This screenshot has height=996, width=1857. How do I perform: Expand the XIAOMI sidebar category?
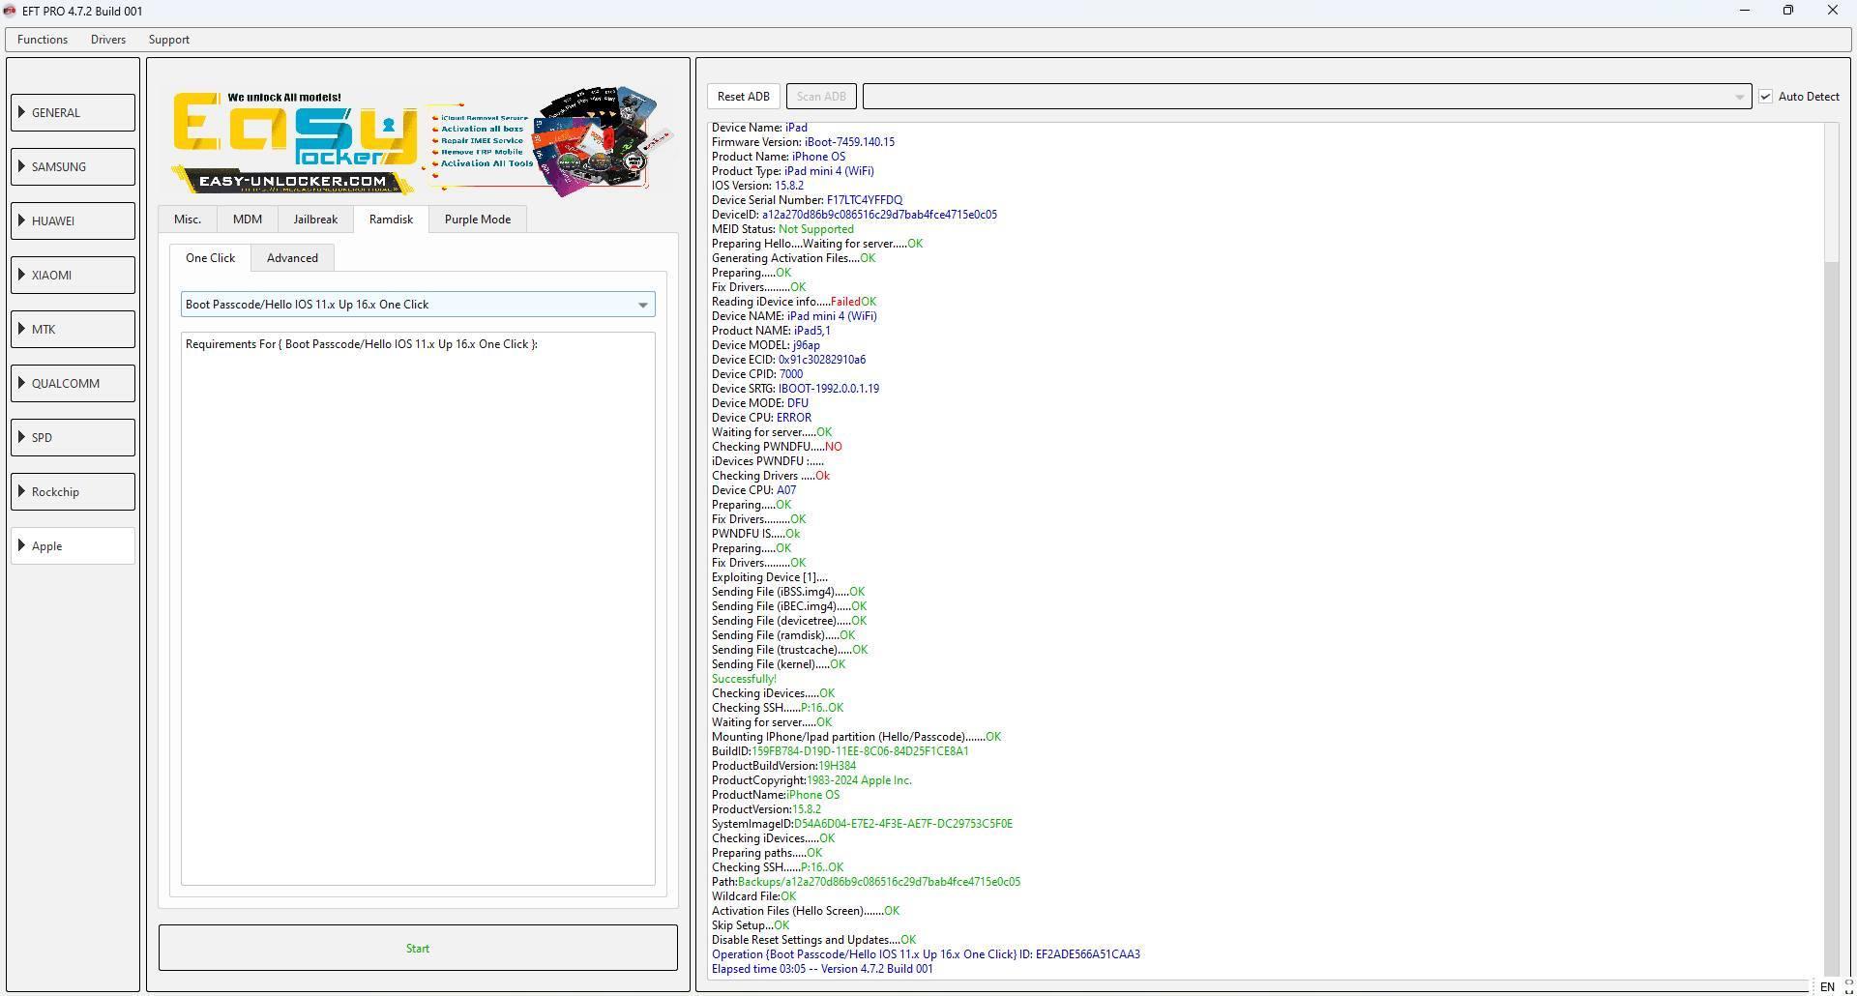tap(73, 276)
